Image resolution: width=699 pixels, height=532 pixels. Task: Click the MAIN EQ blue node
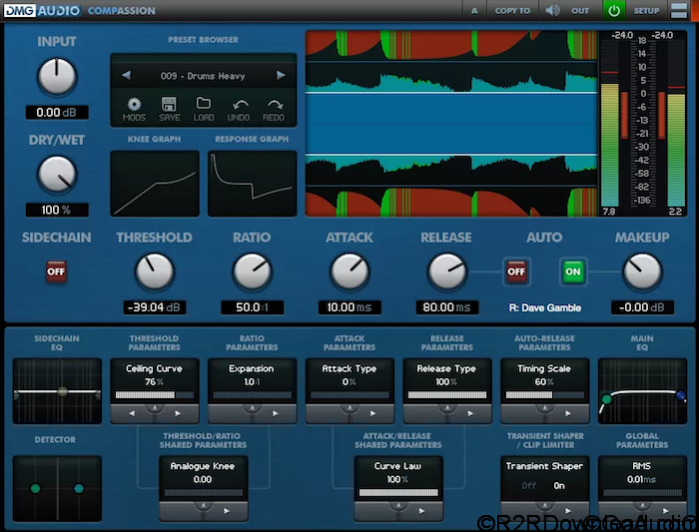pos(681,395)
